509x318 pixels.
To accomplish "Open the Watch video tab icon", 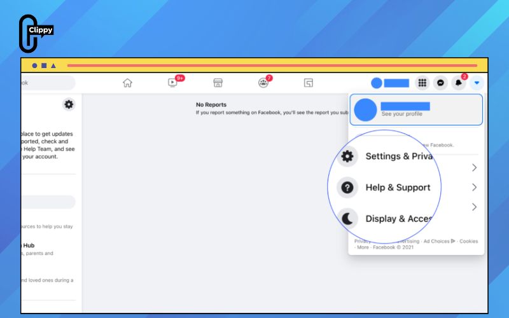I will click(172, 83).
